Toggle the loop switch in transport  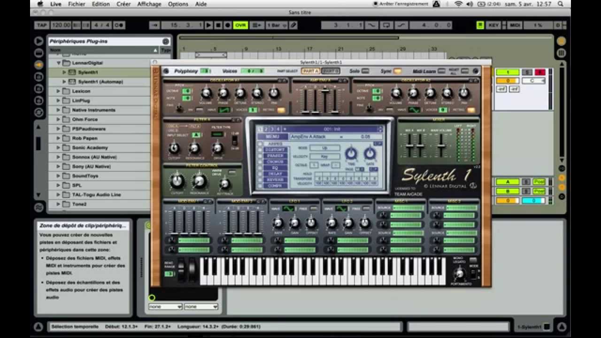coord(386,25)
